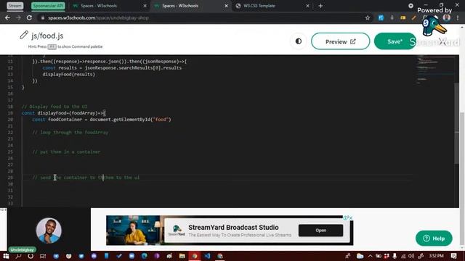The width and height of the screenshot is (465, 261).
Task: Open the Help chat button
Action: (x=434, y=239)
